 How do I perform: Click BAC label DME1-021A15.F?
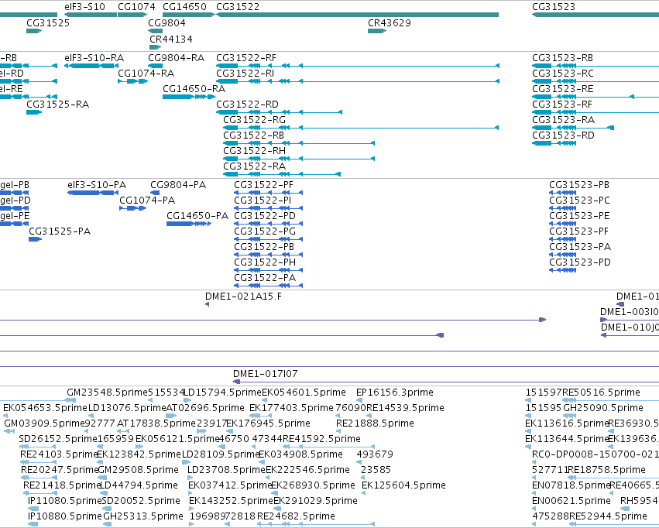(243, 297)
